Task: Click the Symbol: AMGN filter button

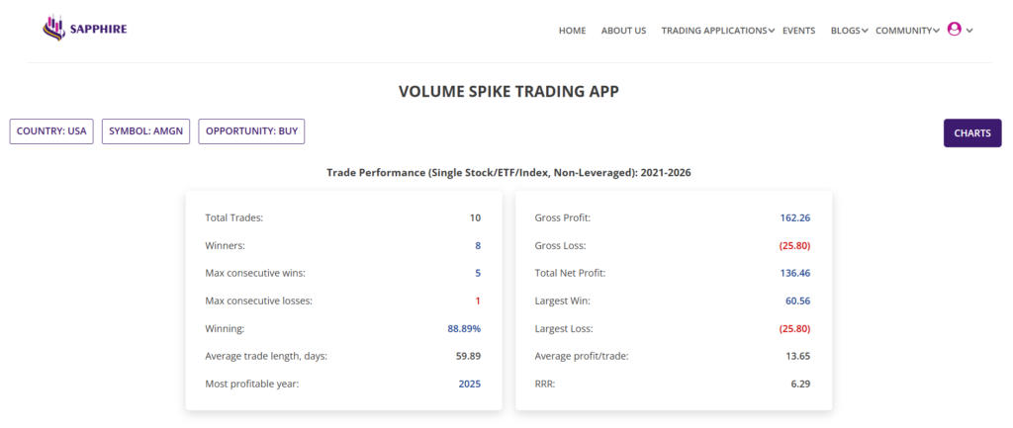Action: [x=146, y=131]
